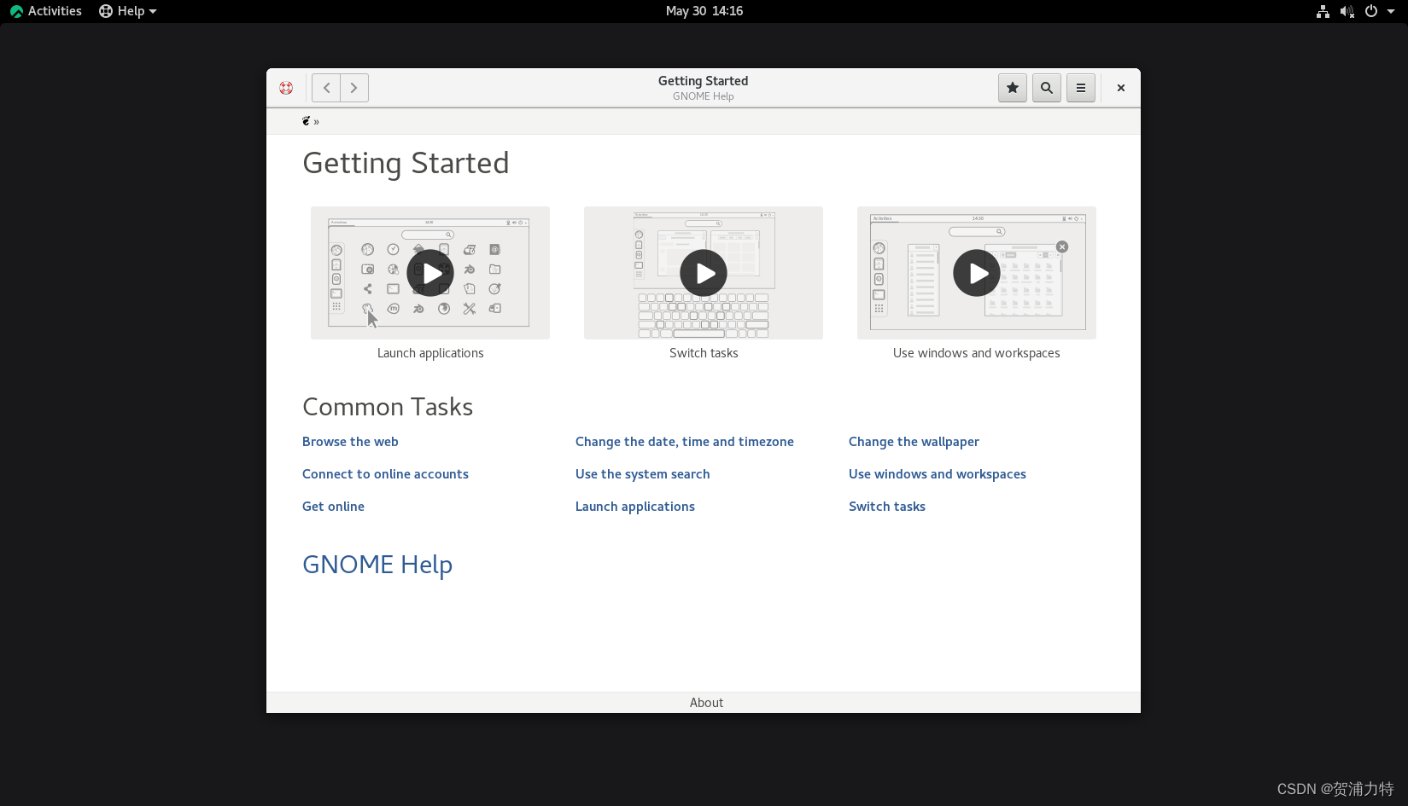
Task: Click the clock showing May 30 14:16
Action: (704, 11)
